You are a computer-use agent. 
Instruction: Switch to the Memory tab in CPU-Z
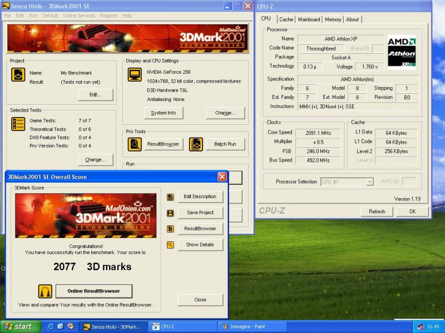pyautogui.click(x=333, y=19)
